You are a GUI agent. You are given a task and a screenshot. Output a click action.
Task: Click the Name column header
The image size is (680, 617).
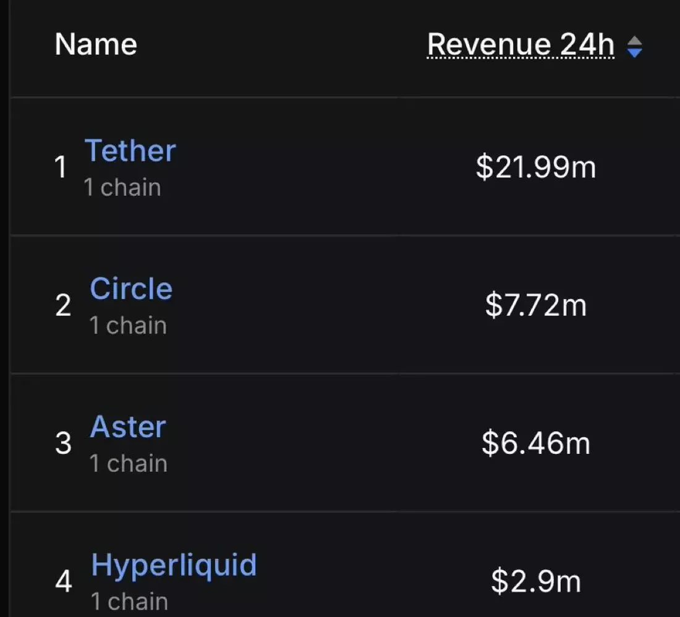(x=96, y=44)
